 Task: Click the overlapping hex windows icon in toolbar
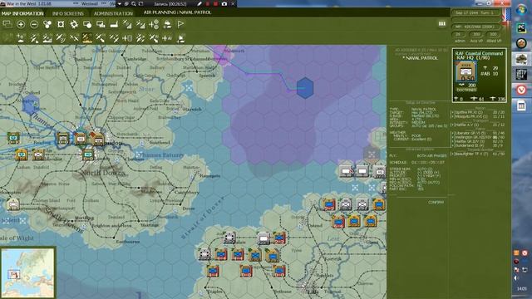tap(7, 24)
